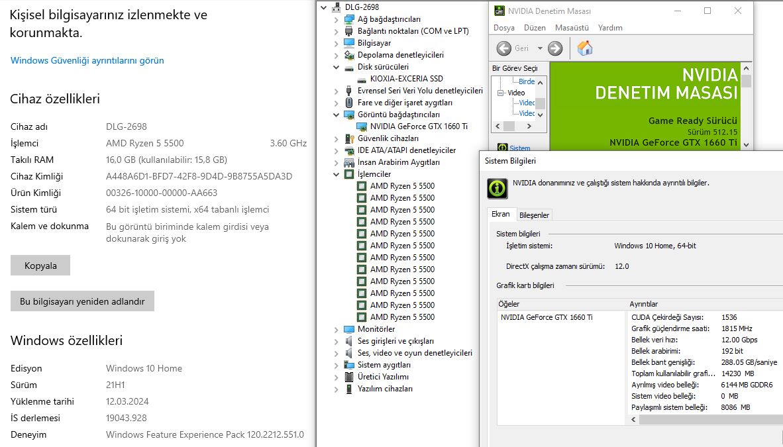Viewport: 783px width, 447px height.
Task: Click the CUDA Çekirdeği Sayısı row
Action: (x=704, y=317)
